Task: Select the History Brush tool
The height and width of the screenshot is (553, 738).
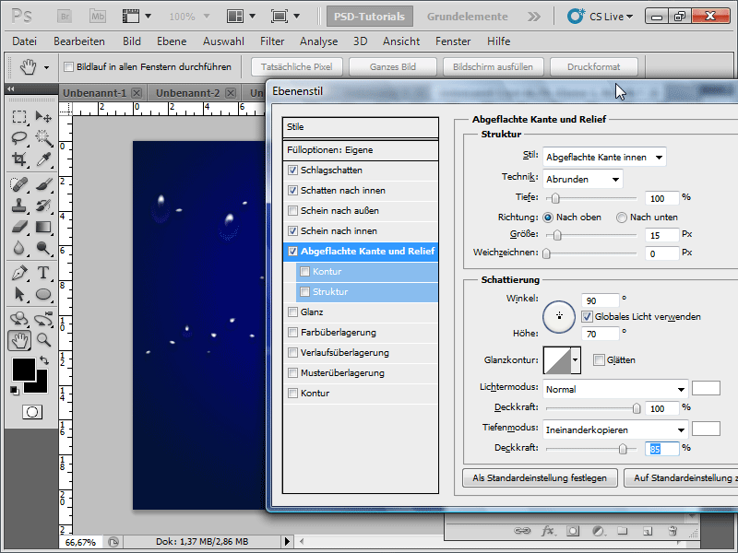Action: pos(43,206)
